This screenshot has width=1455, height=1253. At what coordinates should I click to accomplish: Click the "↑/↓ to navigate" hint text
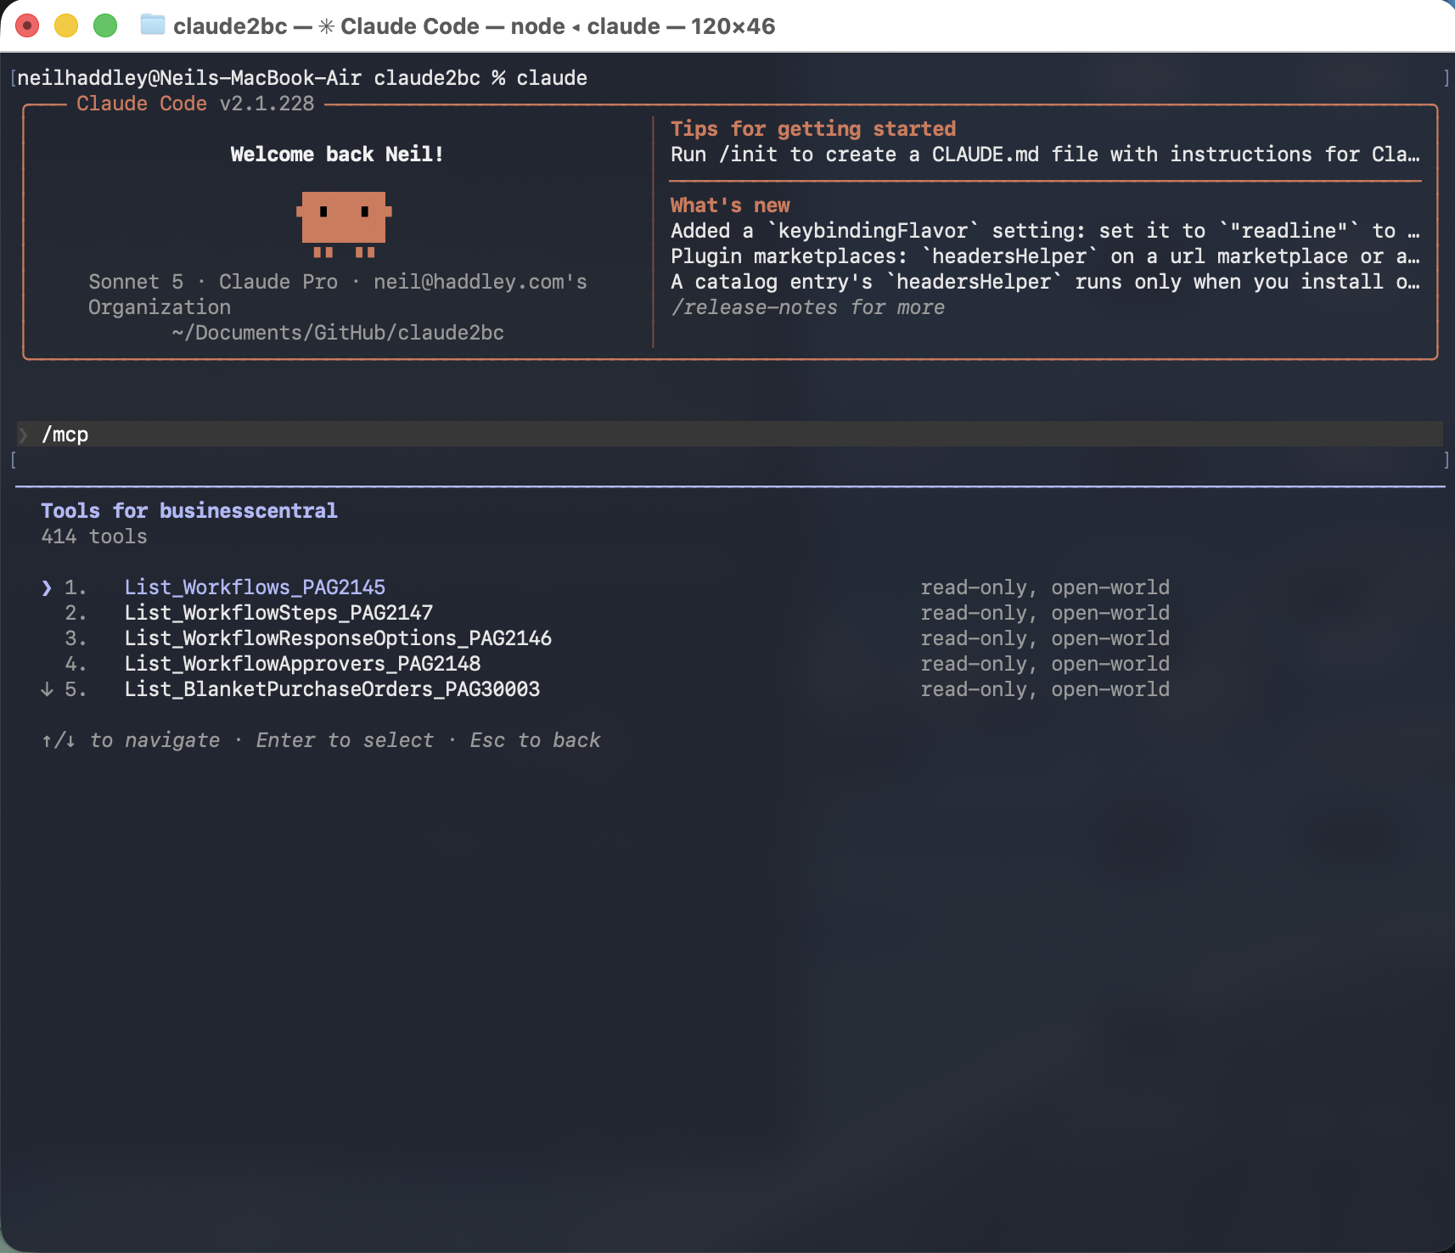[131, 740]
